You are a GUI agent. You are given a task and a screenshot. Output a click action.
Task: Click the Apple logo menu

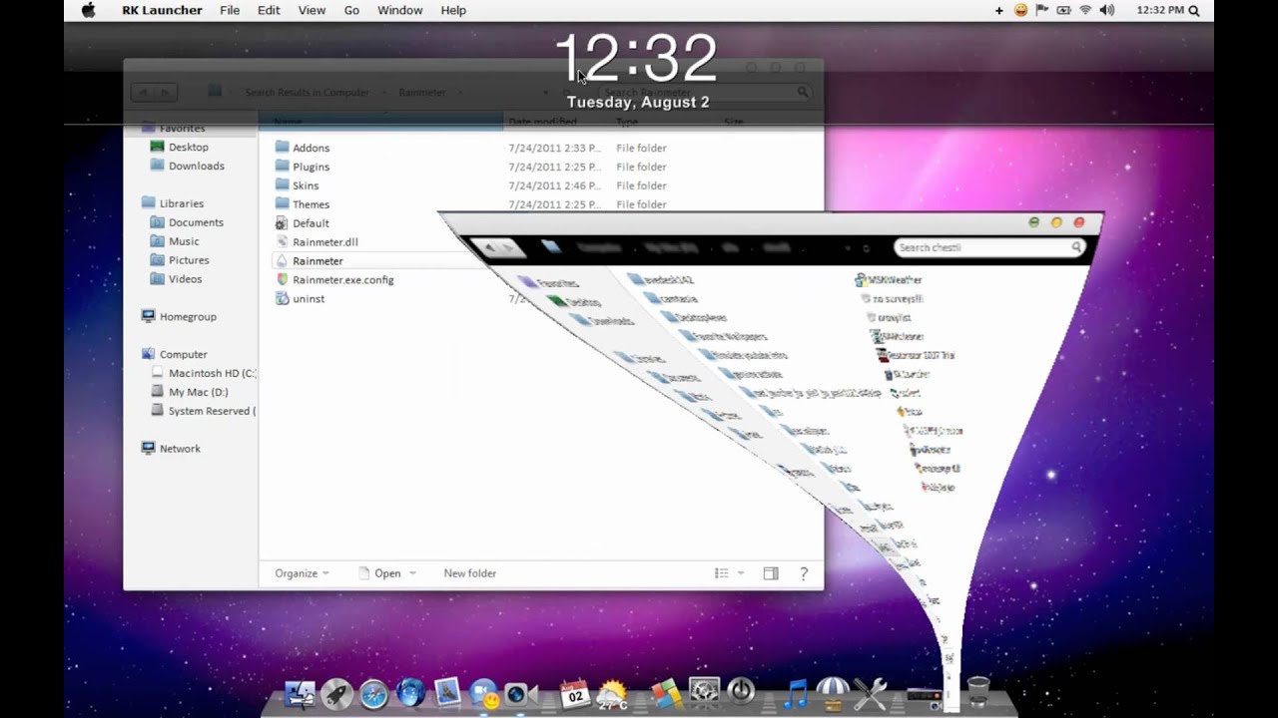[x=88, y=10]
